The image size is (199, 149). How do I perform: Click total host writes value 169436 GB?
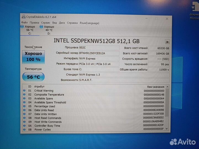tap(159, 54)
